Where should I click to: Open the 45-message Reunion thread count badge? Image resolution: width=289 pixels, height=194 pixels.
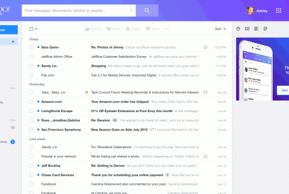(115, 120)
